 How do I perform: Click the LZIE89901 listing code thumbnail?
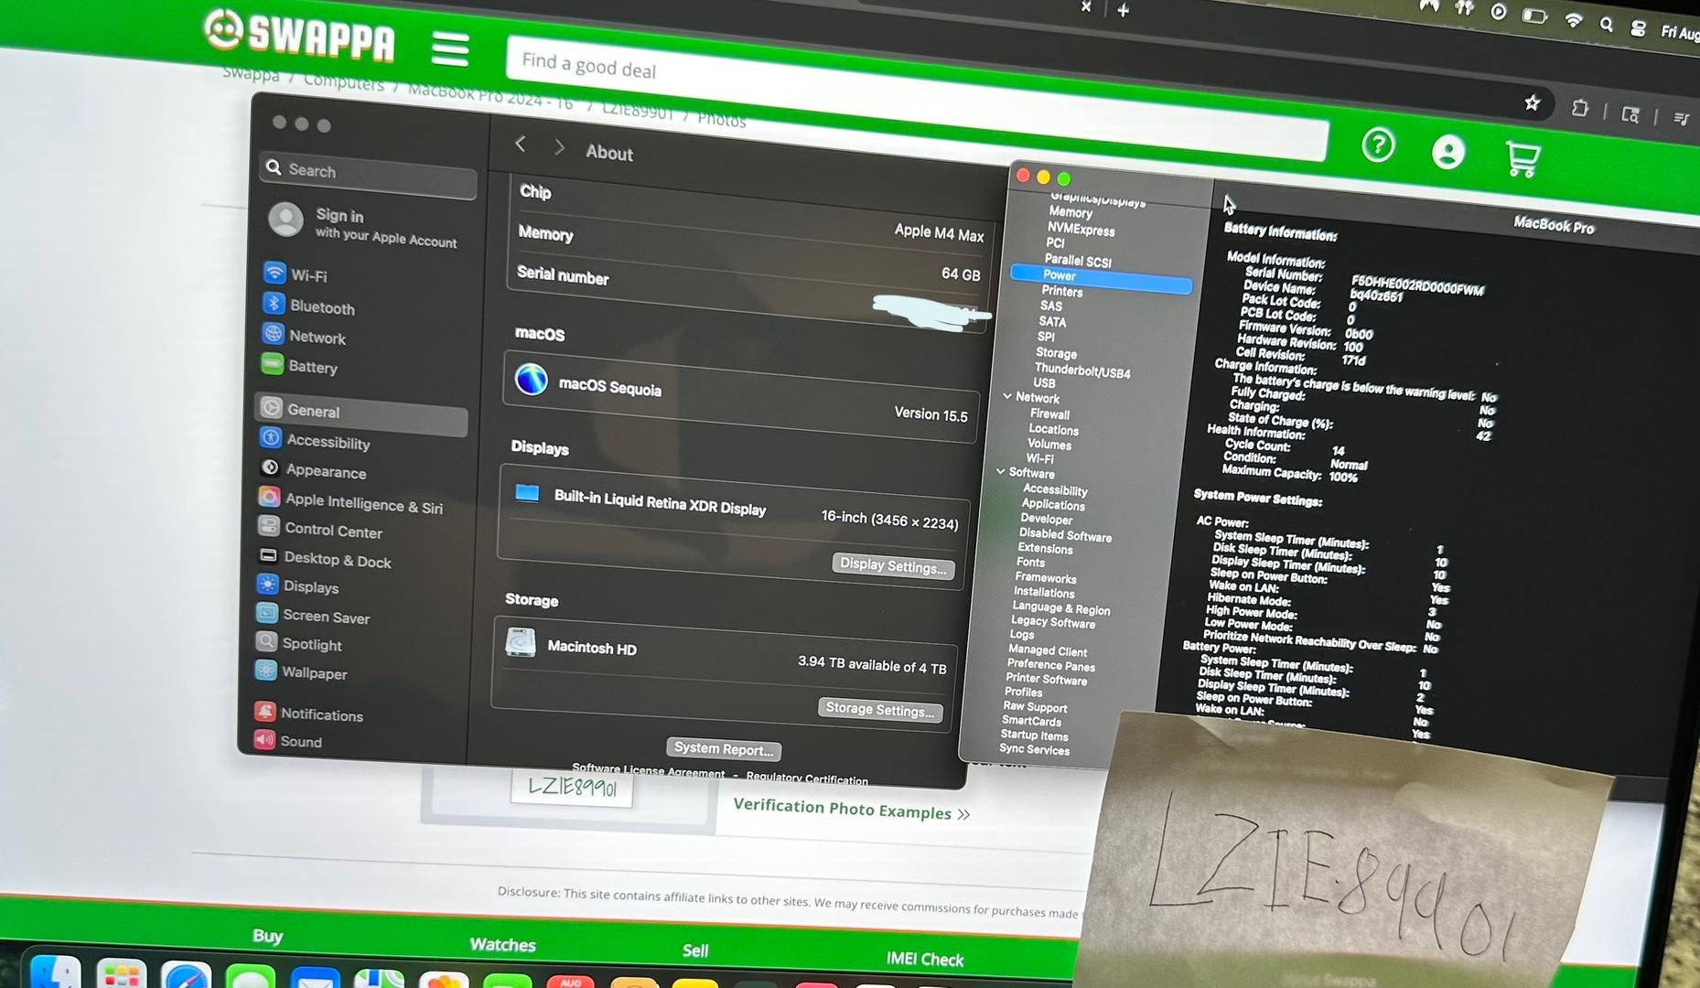click(572, 788)
